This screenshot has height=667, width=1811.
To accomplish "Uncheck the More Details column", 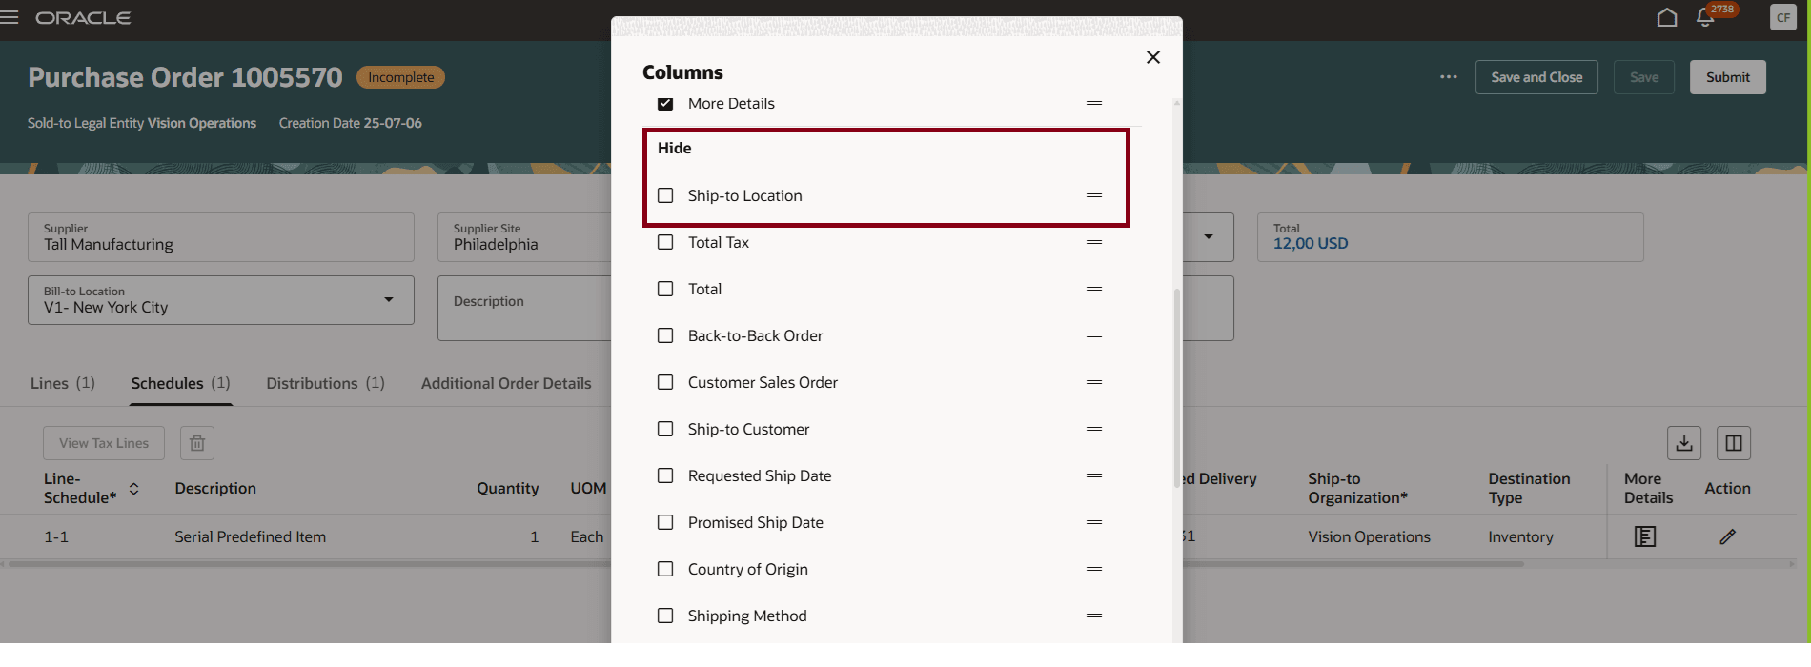I will coord(665,103).
